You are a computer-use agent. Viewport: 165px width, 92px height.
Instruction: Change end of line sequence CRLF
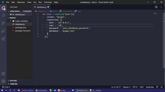pos(142,87)
